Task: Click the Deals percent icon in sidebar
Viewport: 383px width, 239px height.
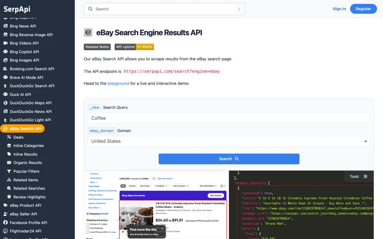Action: (x=9, y=137)
